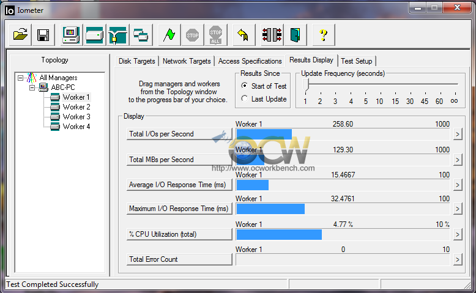Go to the Test Setup tab
The image size is (476, 293).
[x=357, y=61]
